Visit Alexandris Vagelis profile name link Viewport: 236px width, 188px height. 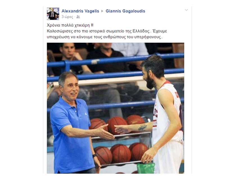(x=80, y=11)
